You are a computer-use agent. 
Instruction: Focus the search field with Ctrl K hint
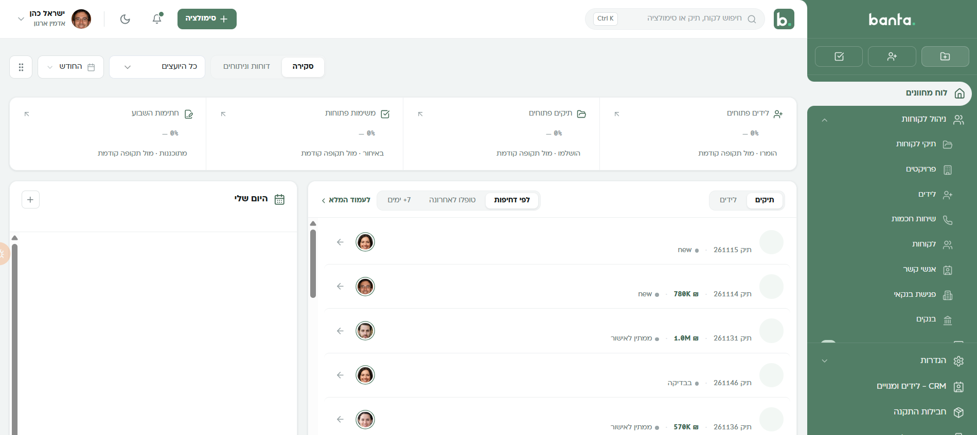click(675, 19)
